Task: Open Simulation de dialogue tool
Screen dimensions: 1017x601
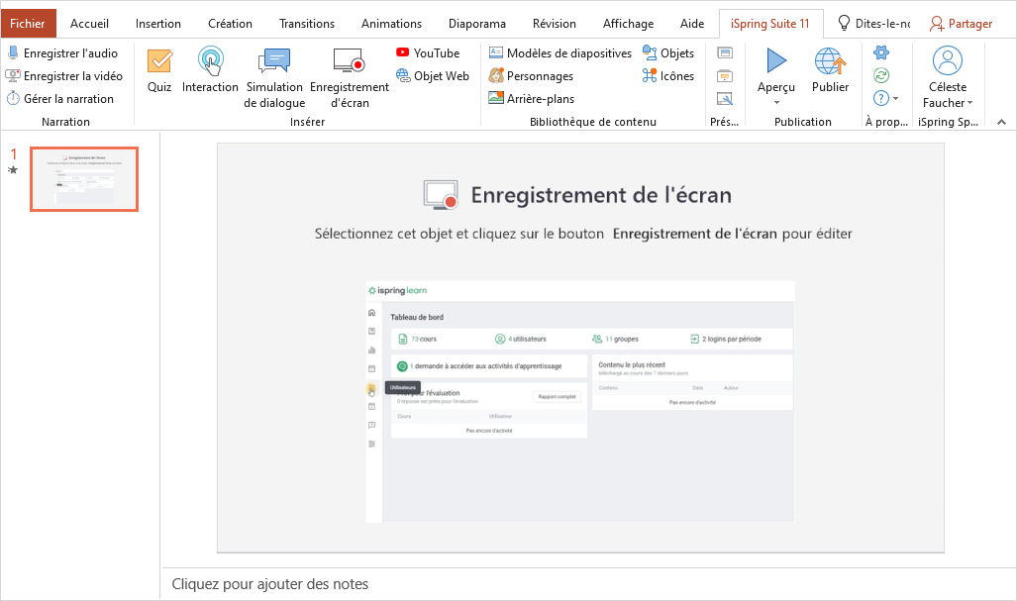Action: [x=274, y=77]
